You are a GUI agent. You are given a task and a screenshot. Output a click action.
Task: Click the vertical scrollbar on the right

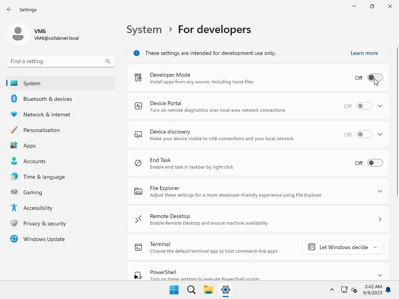(x=397, y=121)
